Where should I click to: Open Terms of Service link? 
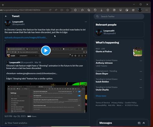point(103,103)
